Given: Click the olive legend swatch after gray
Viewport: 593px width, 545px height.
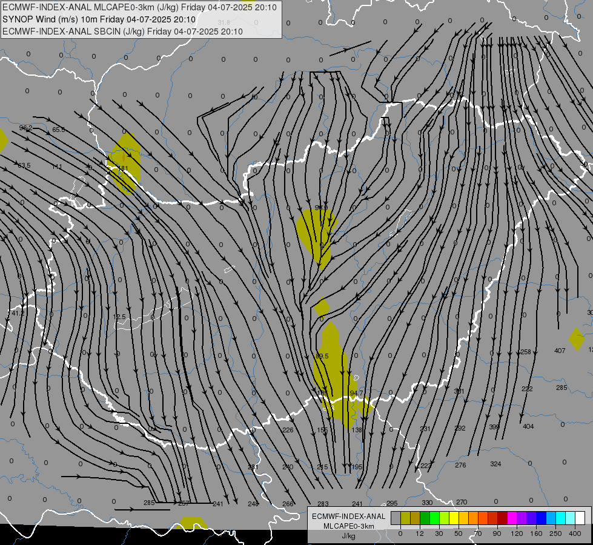Looking at the screenshot, I should 405,518.
